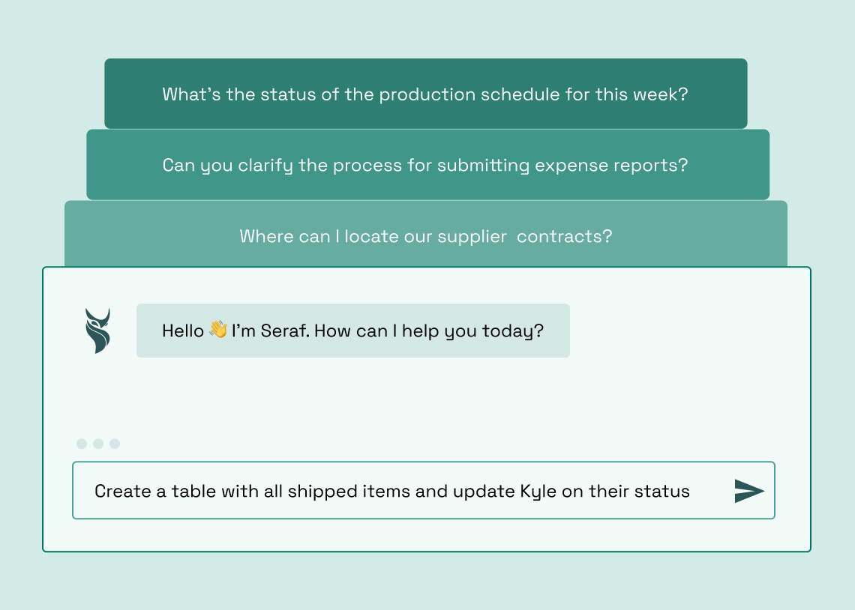
Task: Select the production schedule status suggestion
Action: click(x=425, y=94)
